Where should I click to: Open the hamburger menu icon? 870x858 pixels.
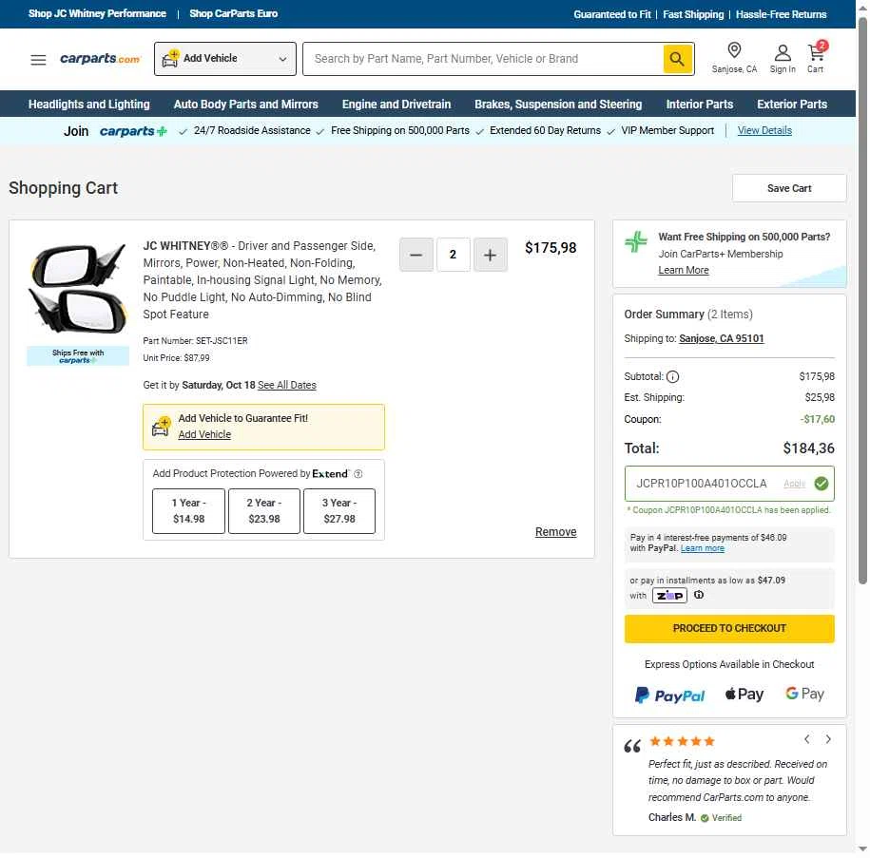(x=38, y=59)
